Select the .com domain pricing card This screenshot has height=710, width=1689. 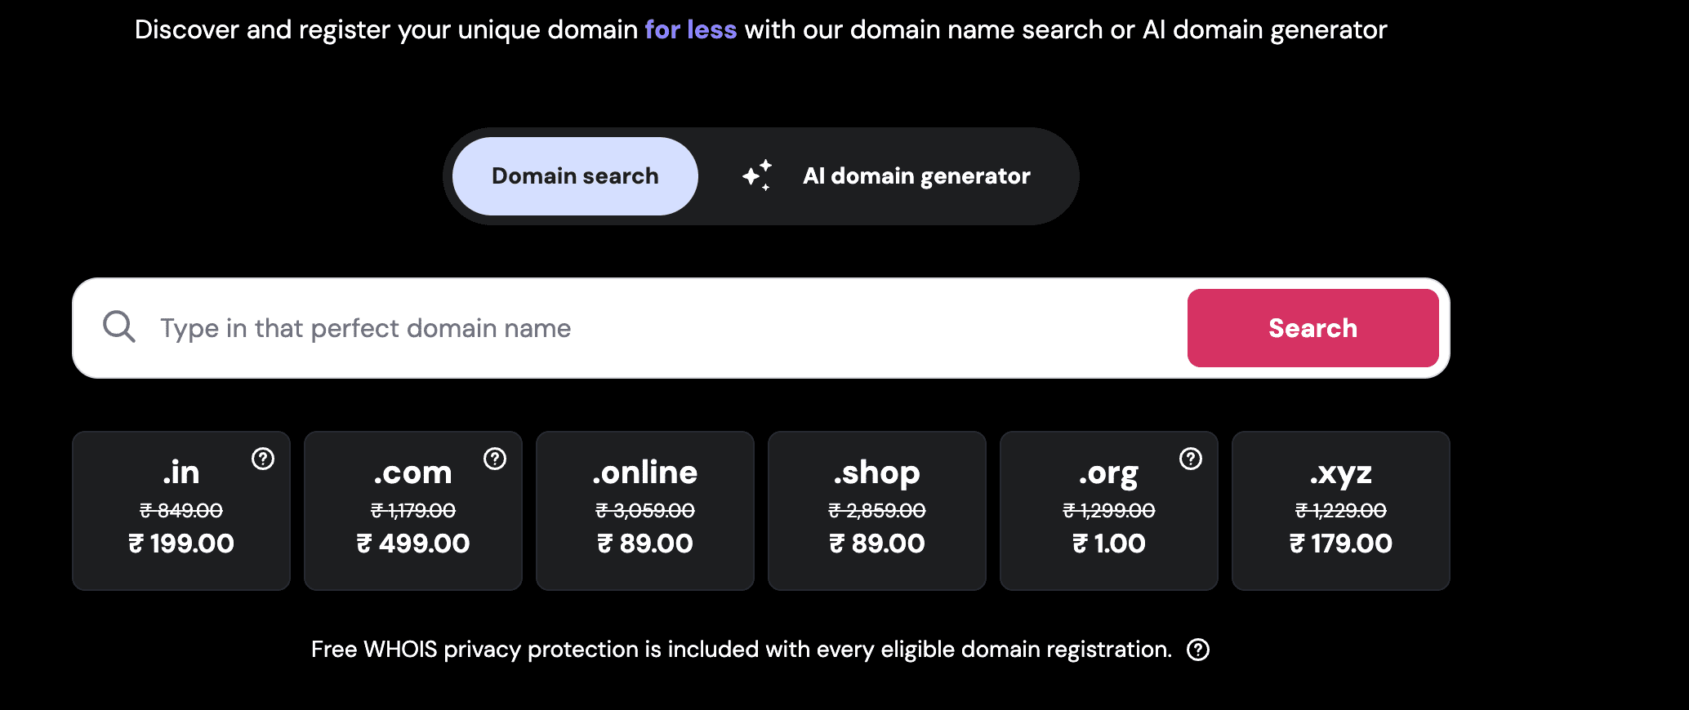[x=412, y=511]
